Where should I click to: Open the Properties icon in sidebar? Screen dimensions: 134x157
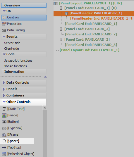4,24
